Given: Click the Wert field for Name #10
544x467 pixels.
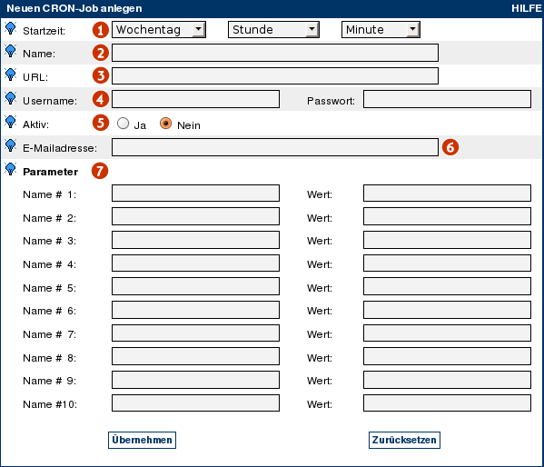Looking at the screenshot, I should (x=447, y=403).
